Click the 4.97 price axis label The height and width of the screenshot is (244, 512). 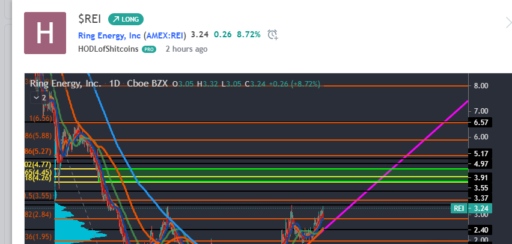point(480,163)
